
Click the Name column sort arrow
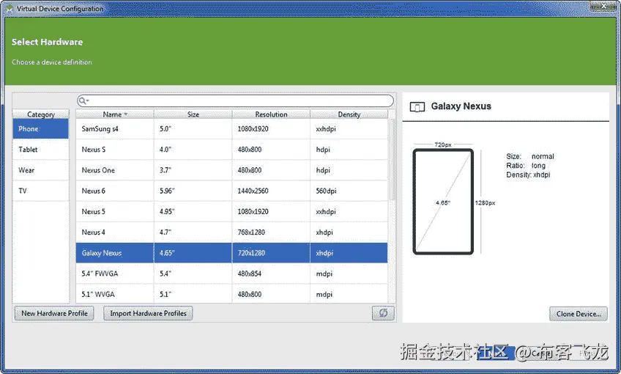click(125, 114)
